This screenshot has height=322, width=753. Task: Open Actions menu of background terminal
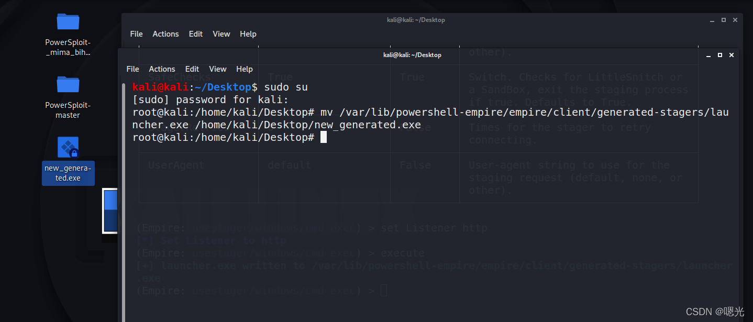click(x=165, y=34)
